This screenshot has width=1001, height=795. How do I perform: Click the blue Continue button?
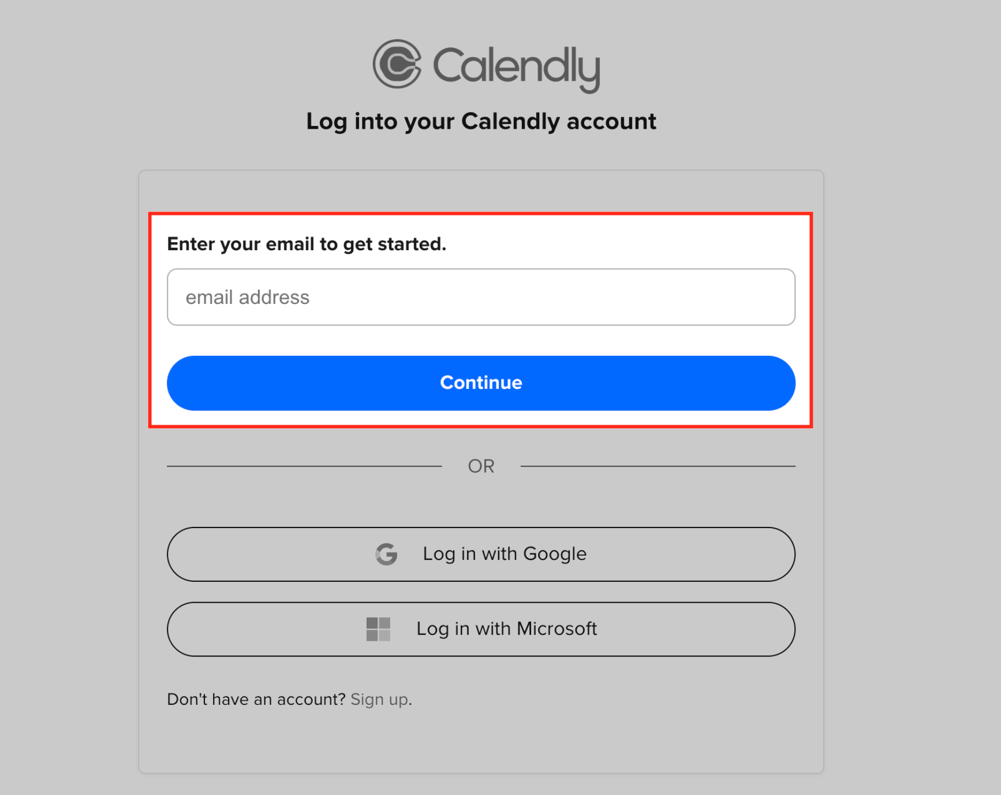[481, 383]
